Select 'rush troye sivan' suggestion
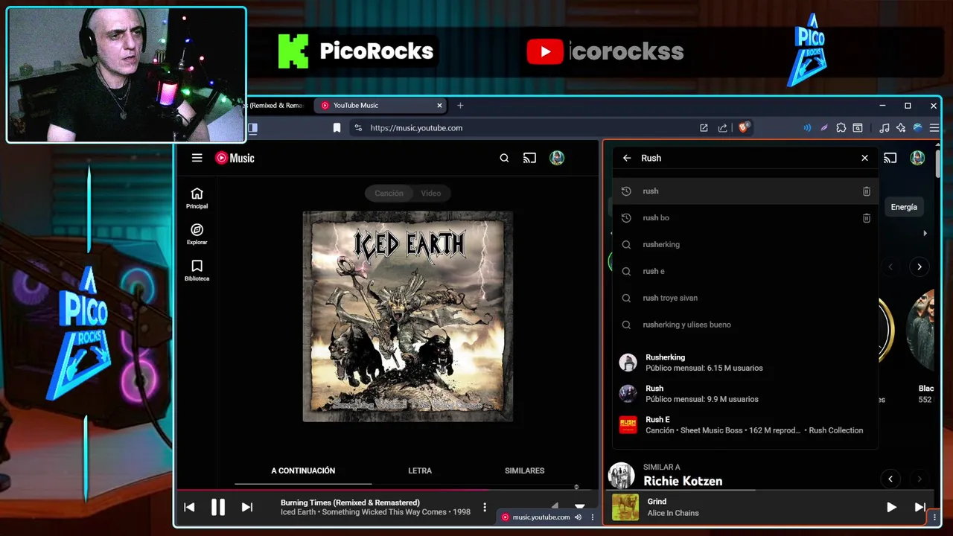The height and width of the screenshot is (536, 953). pos(745,298)
